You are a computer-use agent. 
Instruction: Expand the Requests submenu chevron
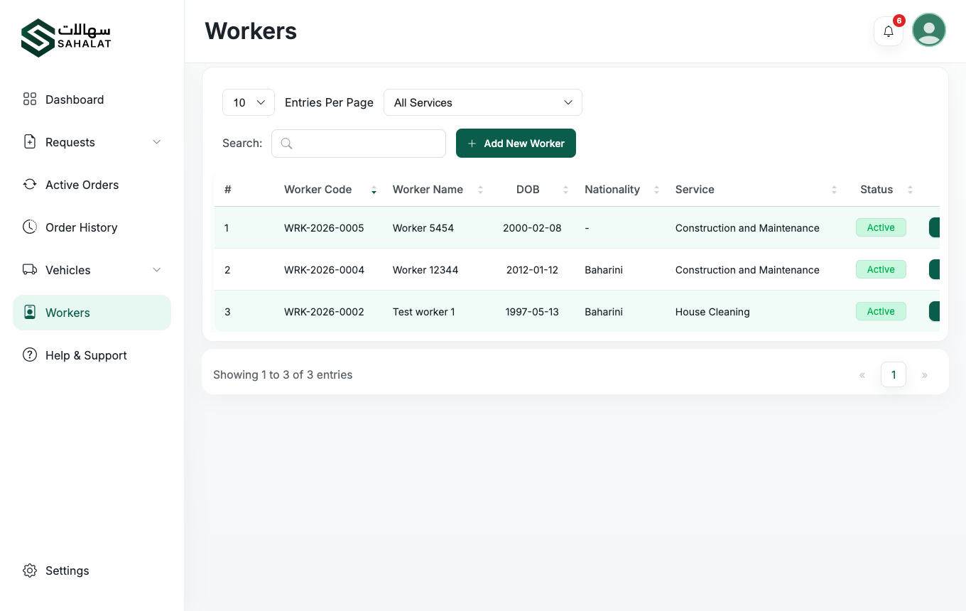click(x=157, y=142)
